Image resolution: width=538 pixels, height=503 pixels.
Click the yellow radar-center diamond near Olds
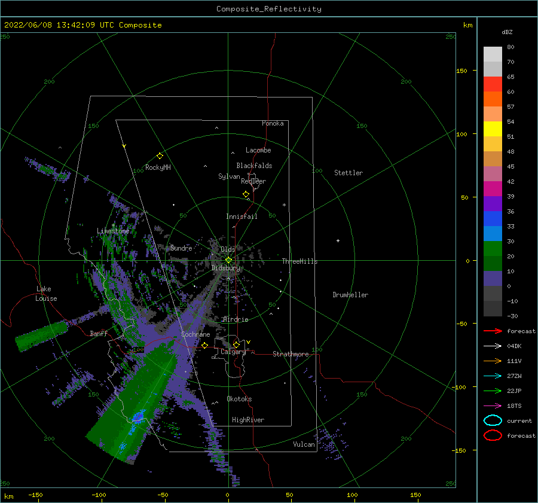[x=228, y=260]
